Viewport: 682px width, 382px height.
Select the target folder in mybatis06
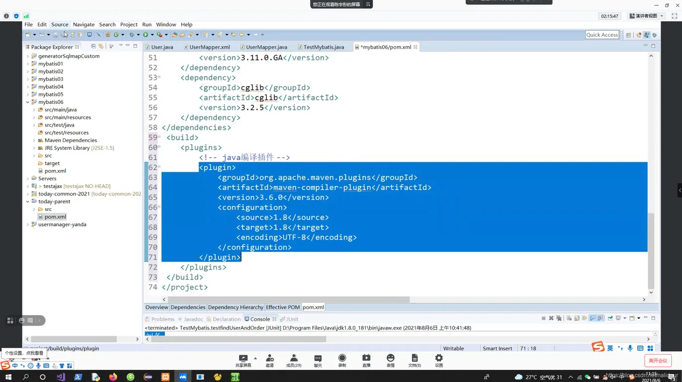pos(48,163)
